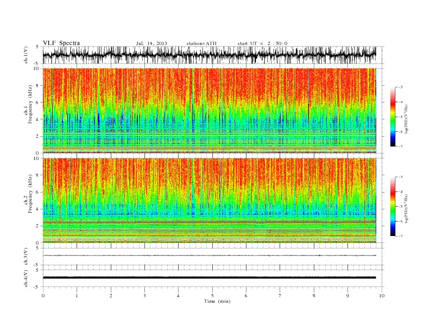Click the '5' volt tick on ch.3(V) axis
Viewport: 430px width, 332px height.
click(x=37, y=248)
